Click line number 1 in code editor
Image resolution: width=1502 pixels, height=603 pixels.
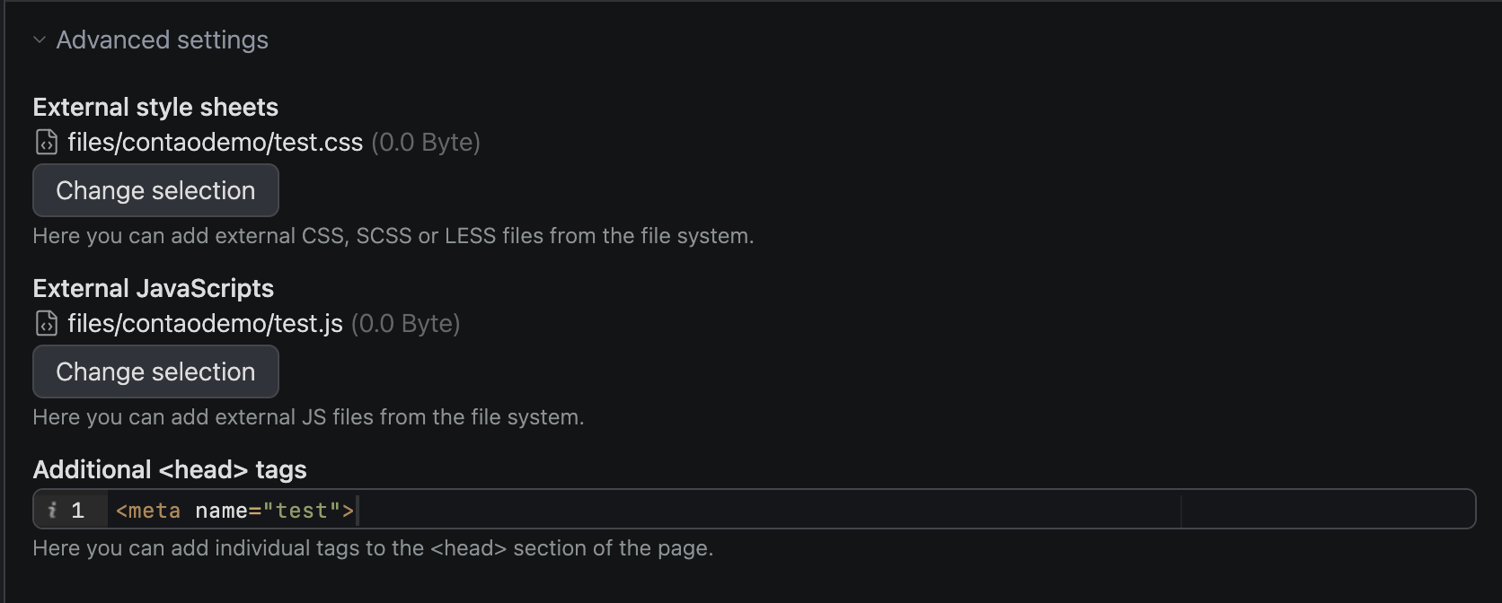tap(78, 510)
